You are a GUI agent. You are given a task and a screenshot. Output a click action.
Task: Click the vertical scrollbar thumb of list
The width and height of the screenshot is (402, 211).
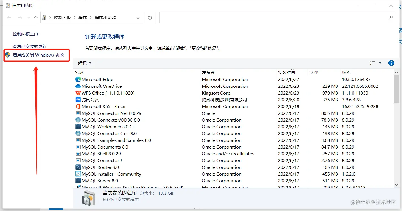(x=396, y=89)
